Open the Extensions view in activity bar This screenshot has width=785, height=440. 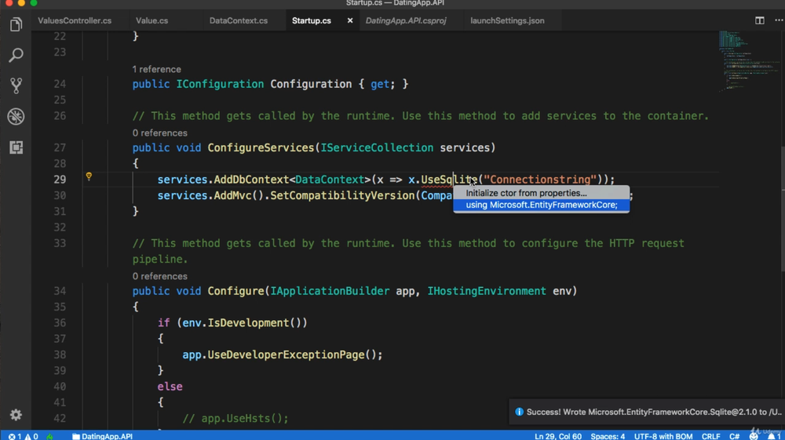tap(16, 147)
